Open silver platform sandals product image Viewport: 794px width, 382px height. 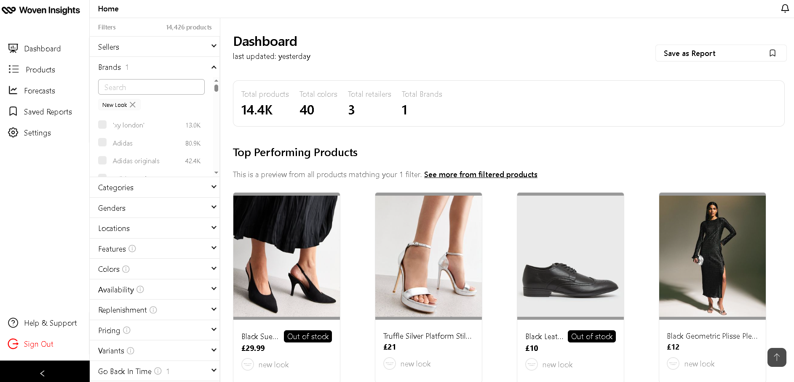(428, 256)
